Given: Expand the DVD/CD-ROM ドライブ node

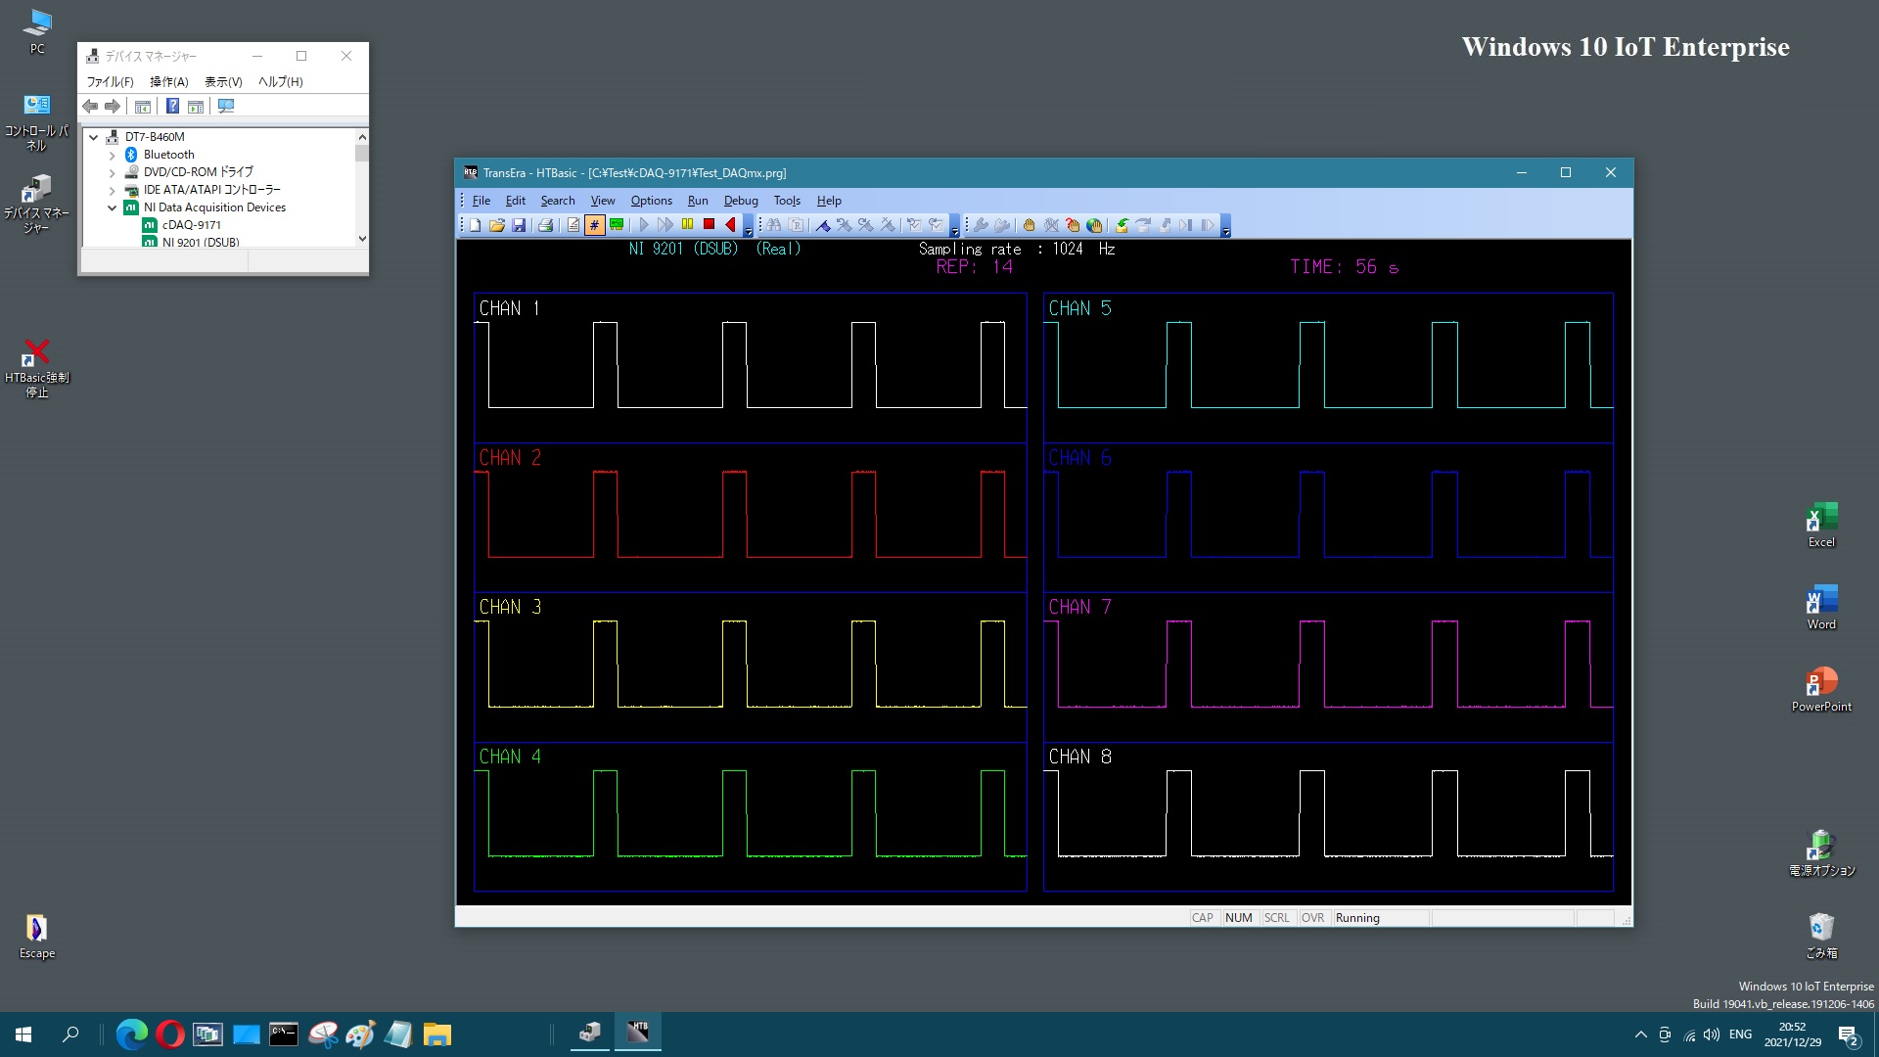Looking at the screenshot, I should click(x=112, y=172).
